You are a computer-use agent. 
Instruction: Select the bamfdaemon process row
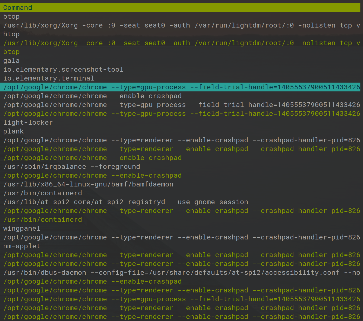click(x=180, y=184)
